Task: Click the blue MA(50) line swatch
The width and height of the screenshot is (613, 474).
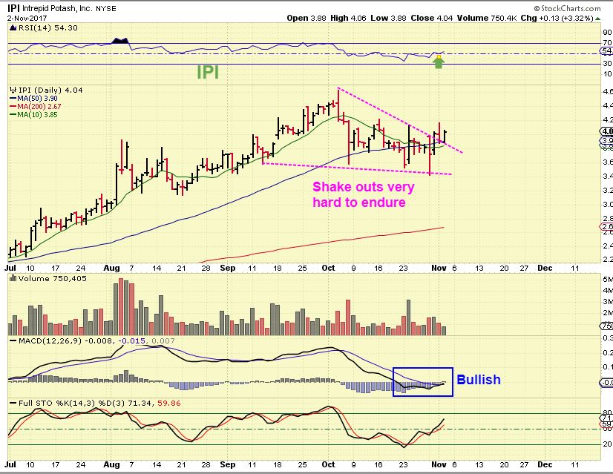Action: tap(13, 99)
